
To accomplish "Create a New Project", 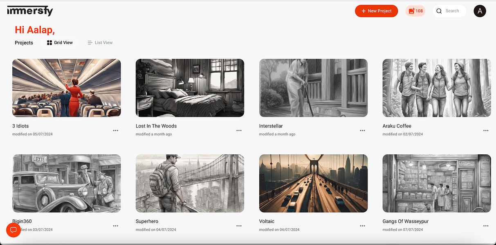I will pos(376,11).
